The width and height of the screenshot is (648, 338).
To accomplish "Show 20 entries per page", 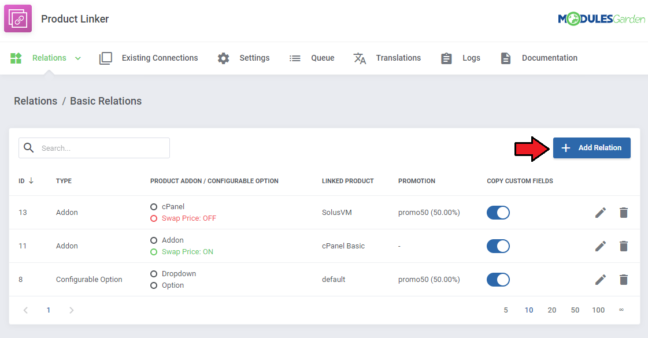I will tap(551, 310).
